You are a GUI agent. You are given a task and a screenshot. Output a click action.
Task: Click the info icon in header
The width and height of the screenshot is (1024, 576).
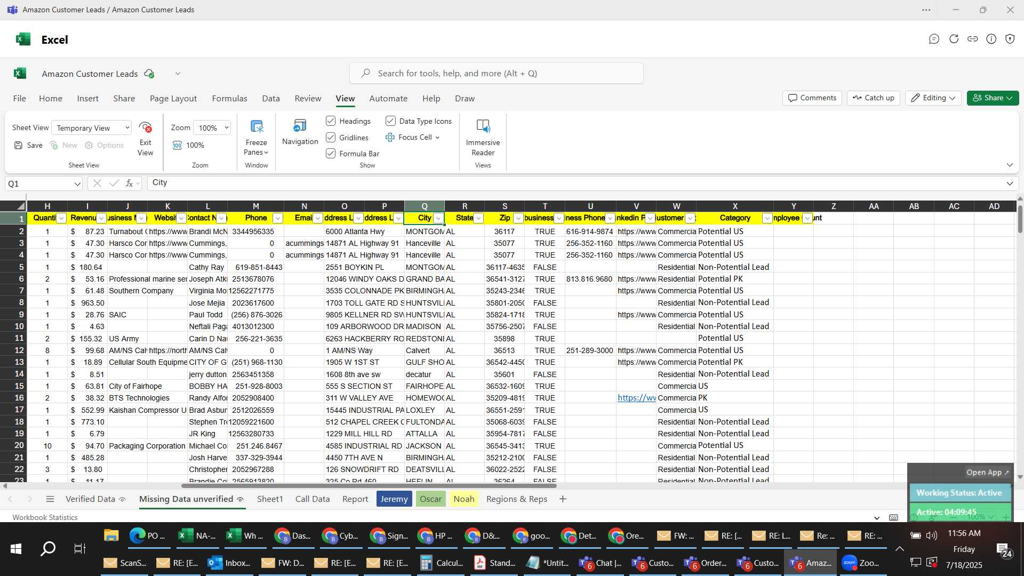tap(991, 39)
